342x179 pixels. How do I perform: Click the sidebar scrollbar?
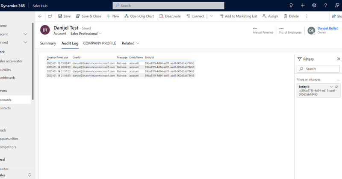pos(33,61)
